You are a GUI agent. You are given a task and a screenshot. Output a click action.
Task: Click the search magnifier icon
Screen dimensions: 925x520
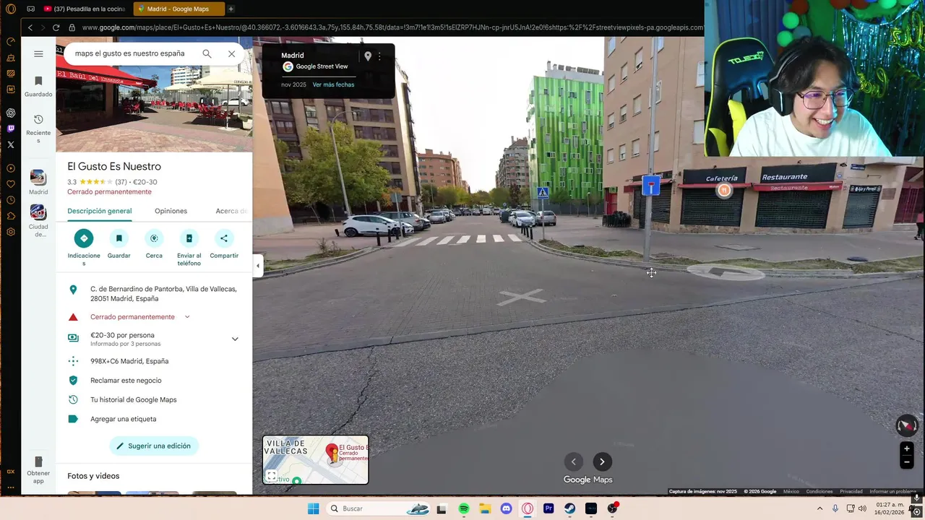coord(207,53)
